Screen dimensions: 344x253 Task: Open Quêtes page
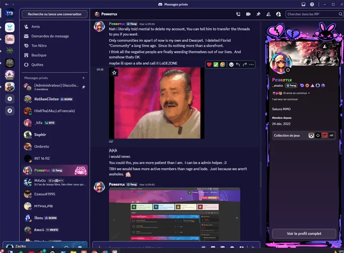point(54,65)
